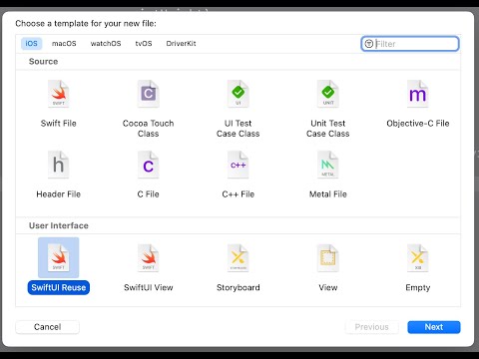Screen dimensions: 479x359
Task: Click the highlighted SwiftUI Reuse template icon
Action: click(59, 257)
